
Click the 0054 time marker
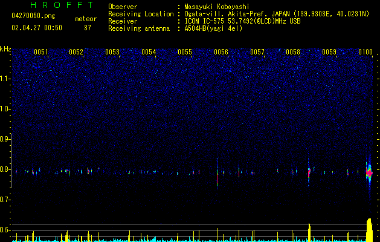coord(149,52)
